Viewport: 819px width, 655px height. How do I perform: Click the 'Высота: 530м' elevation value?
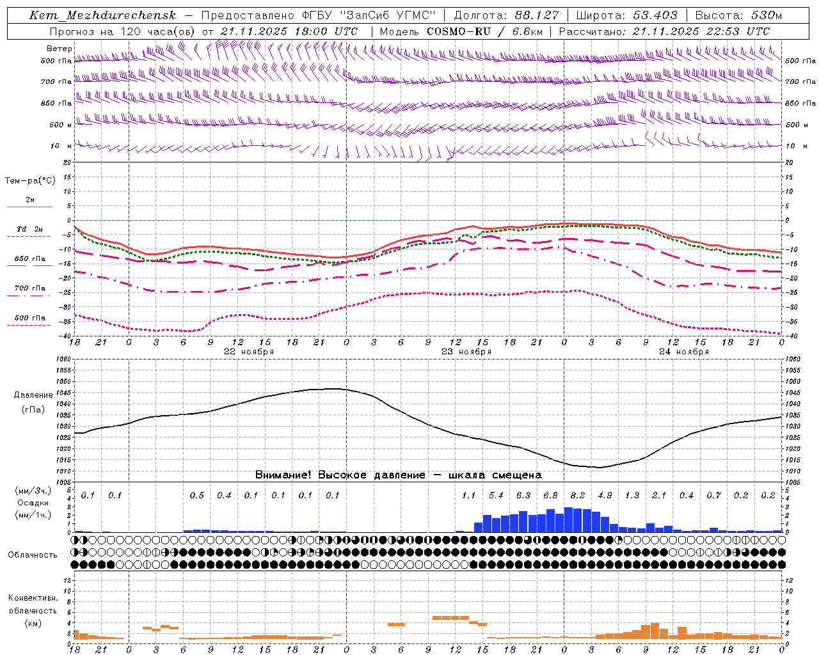click(738, 15)
